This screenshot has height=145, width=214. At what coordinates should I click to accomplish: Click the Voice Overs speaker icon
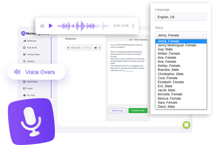pyautogui.click(x=17, y=72)
